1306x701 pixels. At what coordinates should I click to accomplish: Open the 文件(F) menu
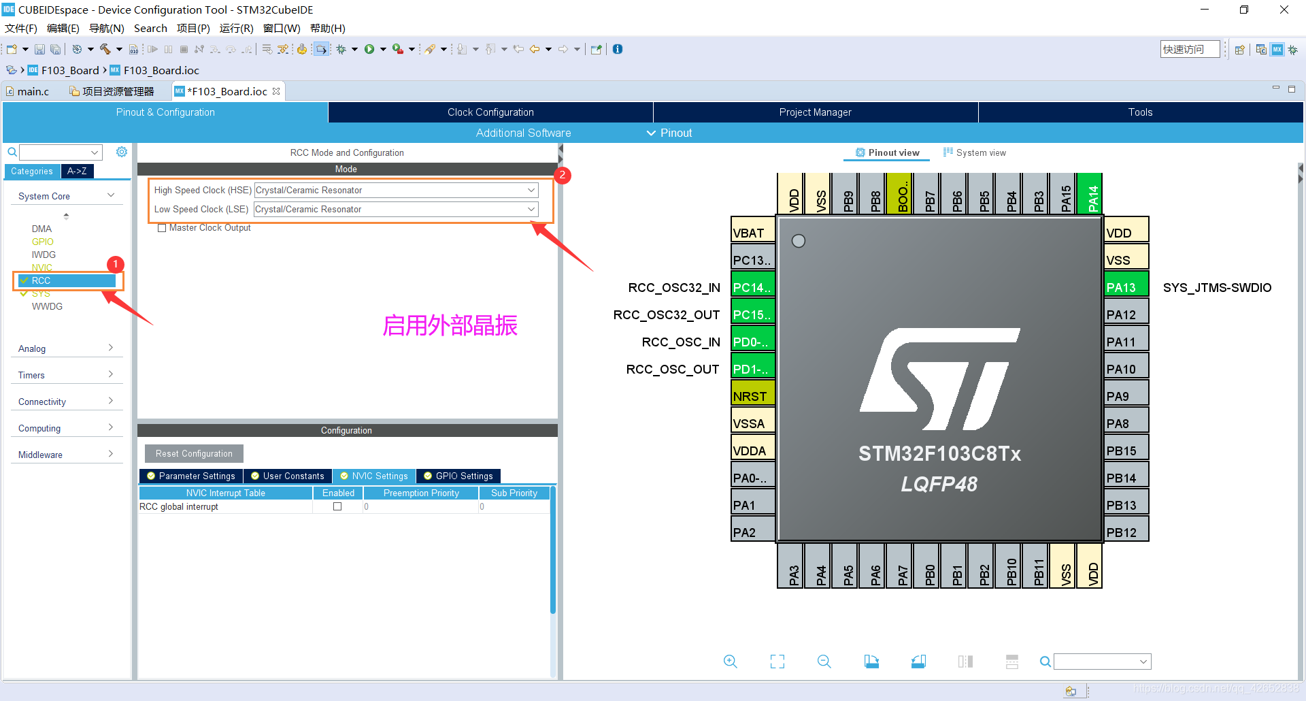click(x=21, y=28)
